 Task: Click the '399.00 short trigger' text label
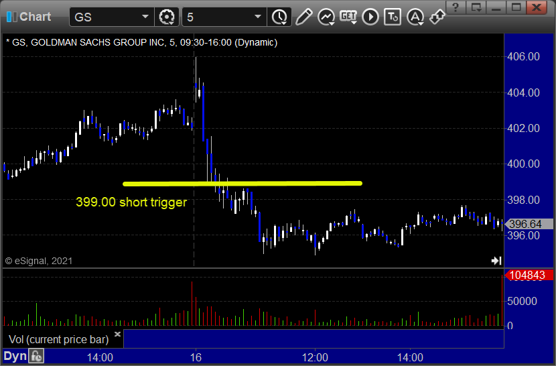click(x=131, y=202)
